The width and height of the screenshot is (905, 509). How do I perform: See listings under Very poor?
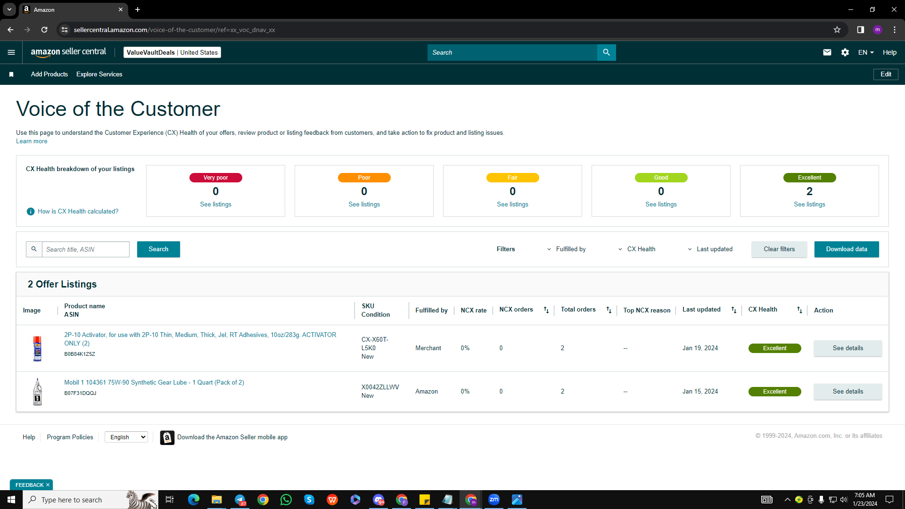point(215,205)
